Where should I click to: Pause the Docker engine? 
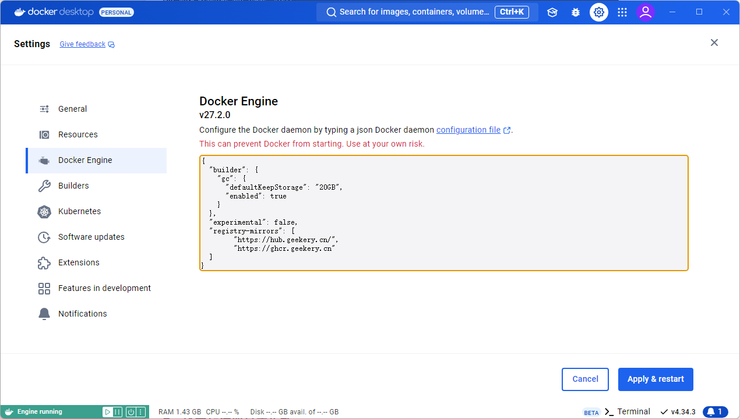(118, 412)
